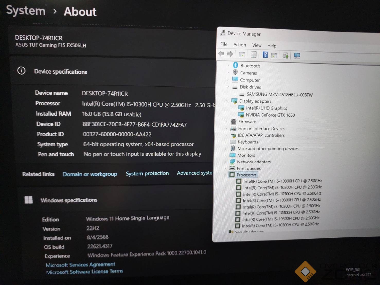Click the info icon beside Device specifications
The width and height of the screenshot is (380, 285).
pos(21,70)
